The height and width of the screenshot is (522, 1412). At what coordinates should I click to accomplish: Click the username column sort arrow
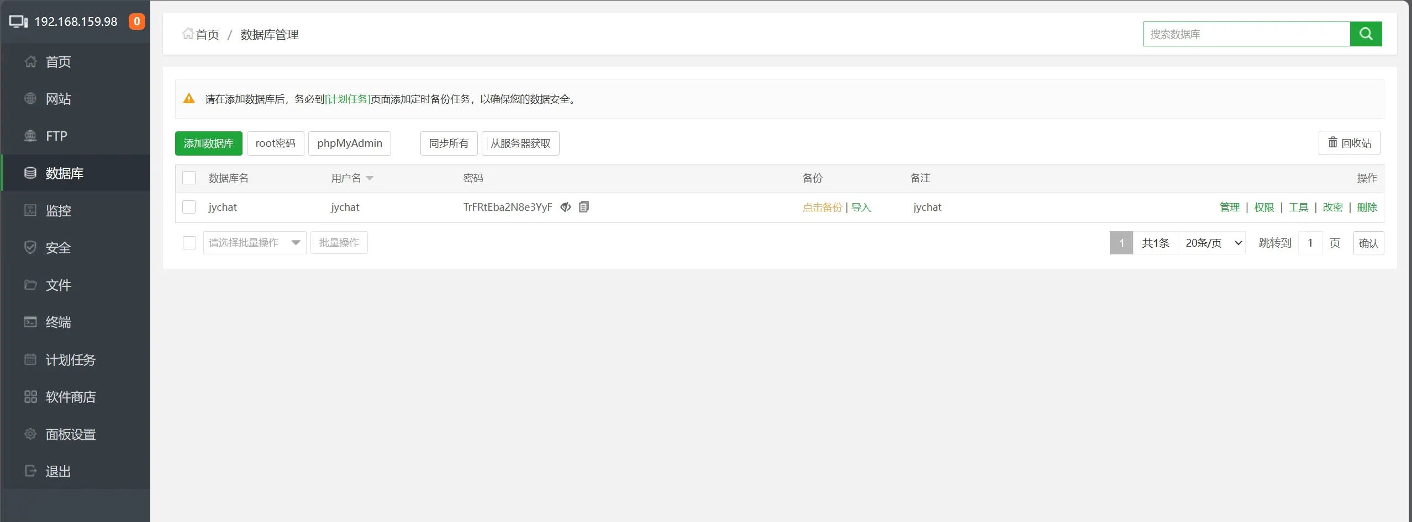click(x=370, y=178)
